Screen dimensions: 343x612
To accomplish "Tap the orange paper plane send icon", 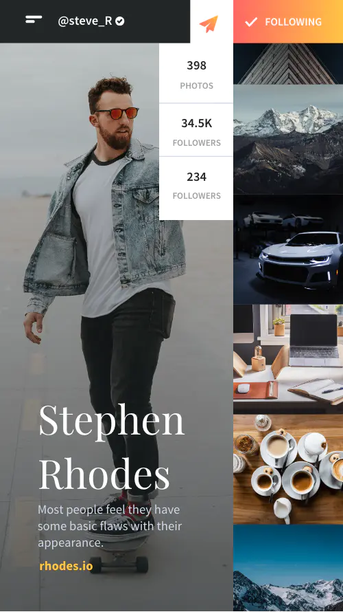I will click(209, 23).
